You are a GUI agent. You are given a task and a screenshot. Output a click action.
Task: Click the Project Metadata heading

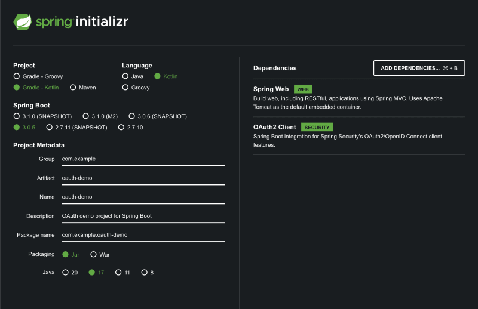(39, 145)
